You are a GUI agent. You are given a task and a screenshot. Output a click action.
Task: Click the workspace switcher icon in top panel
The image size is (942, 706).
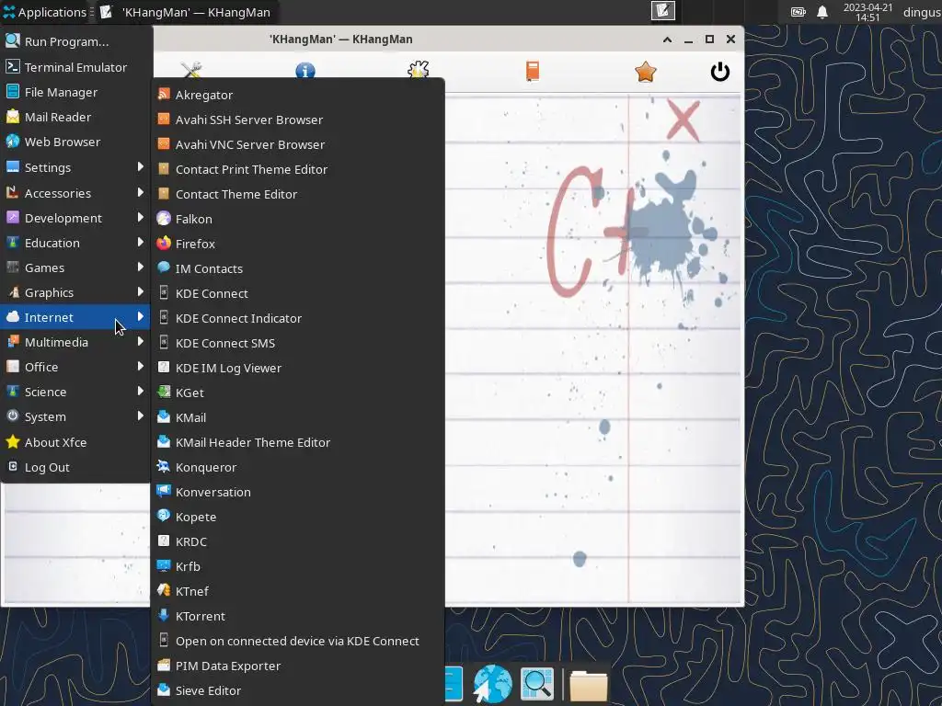click(663, 11)
